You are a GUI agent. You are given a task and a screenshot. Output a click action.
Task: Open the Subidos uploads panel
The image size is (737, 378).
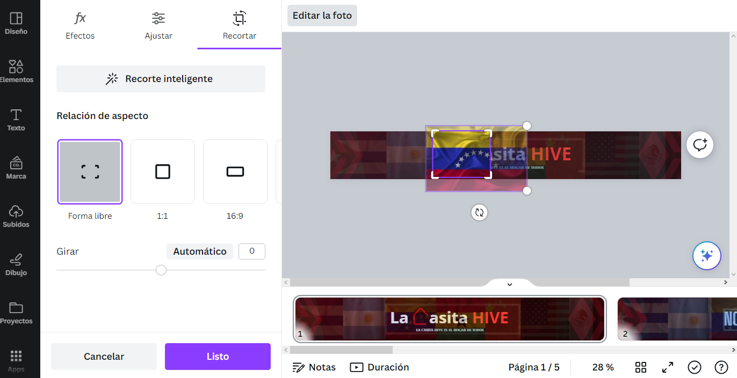tap(16, 217)
